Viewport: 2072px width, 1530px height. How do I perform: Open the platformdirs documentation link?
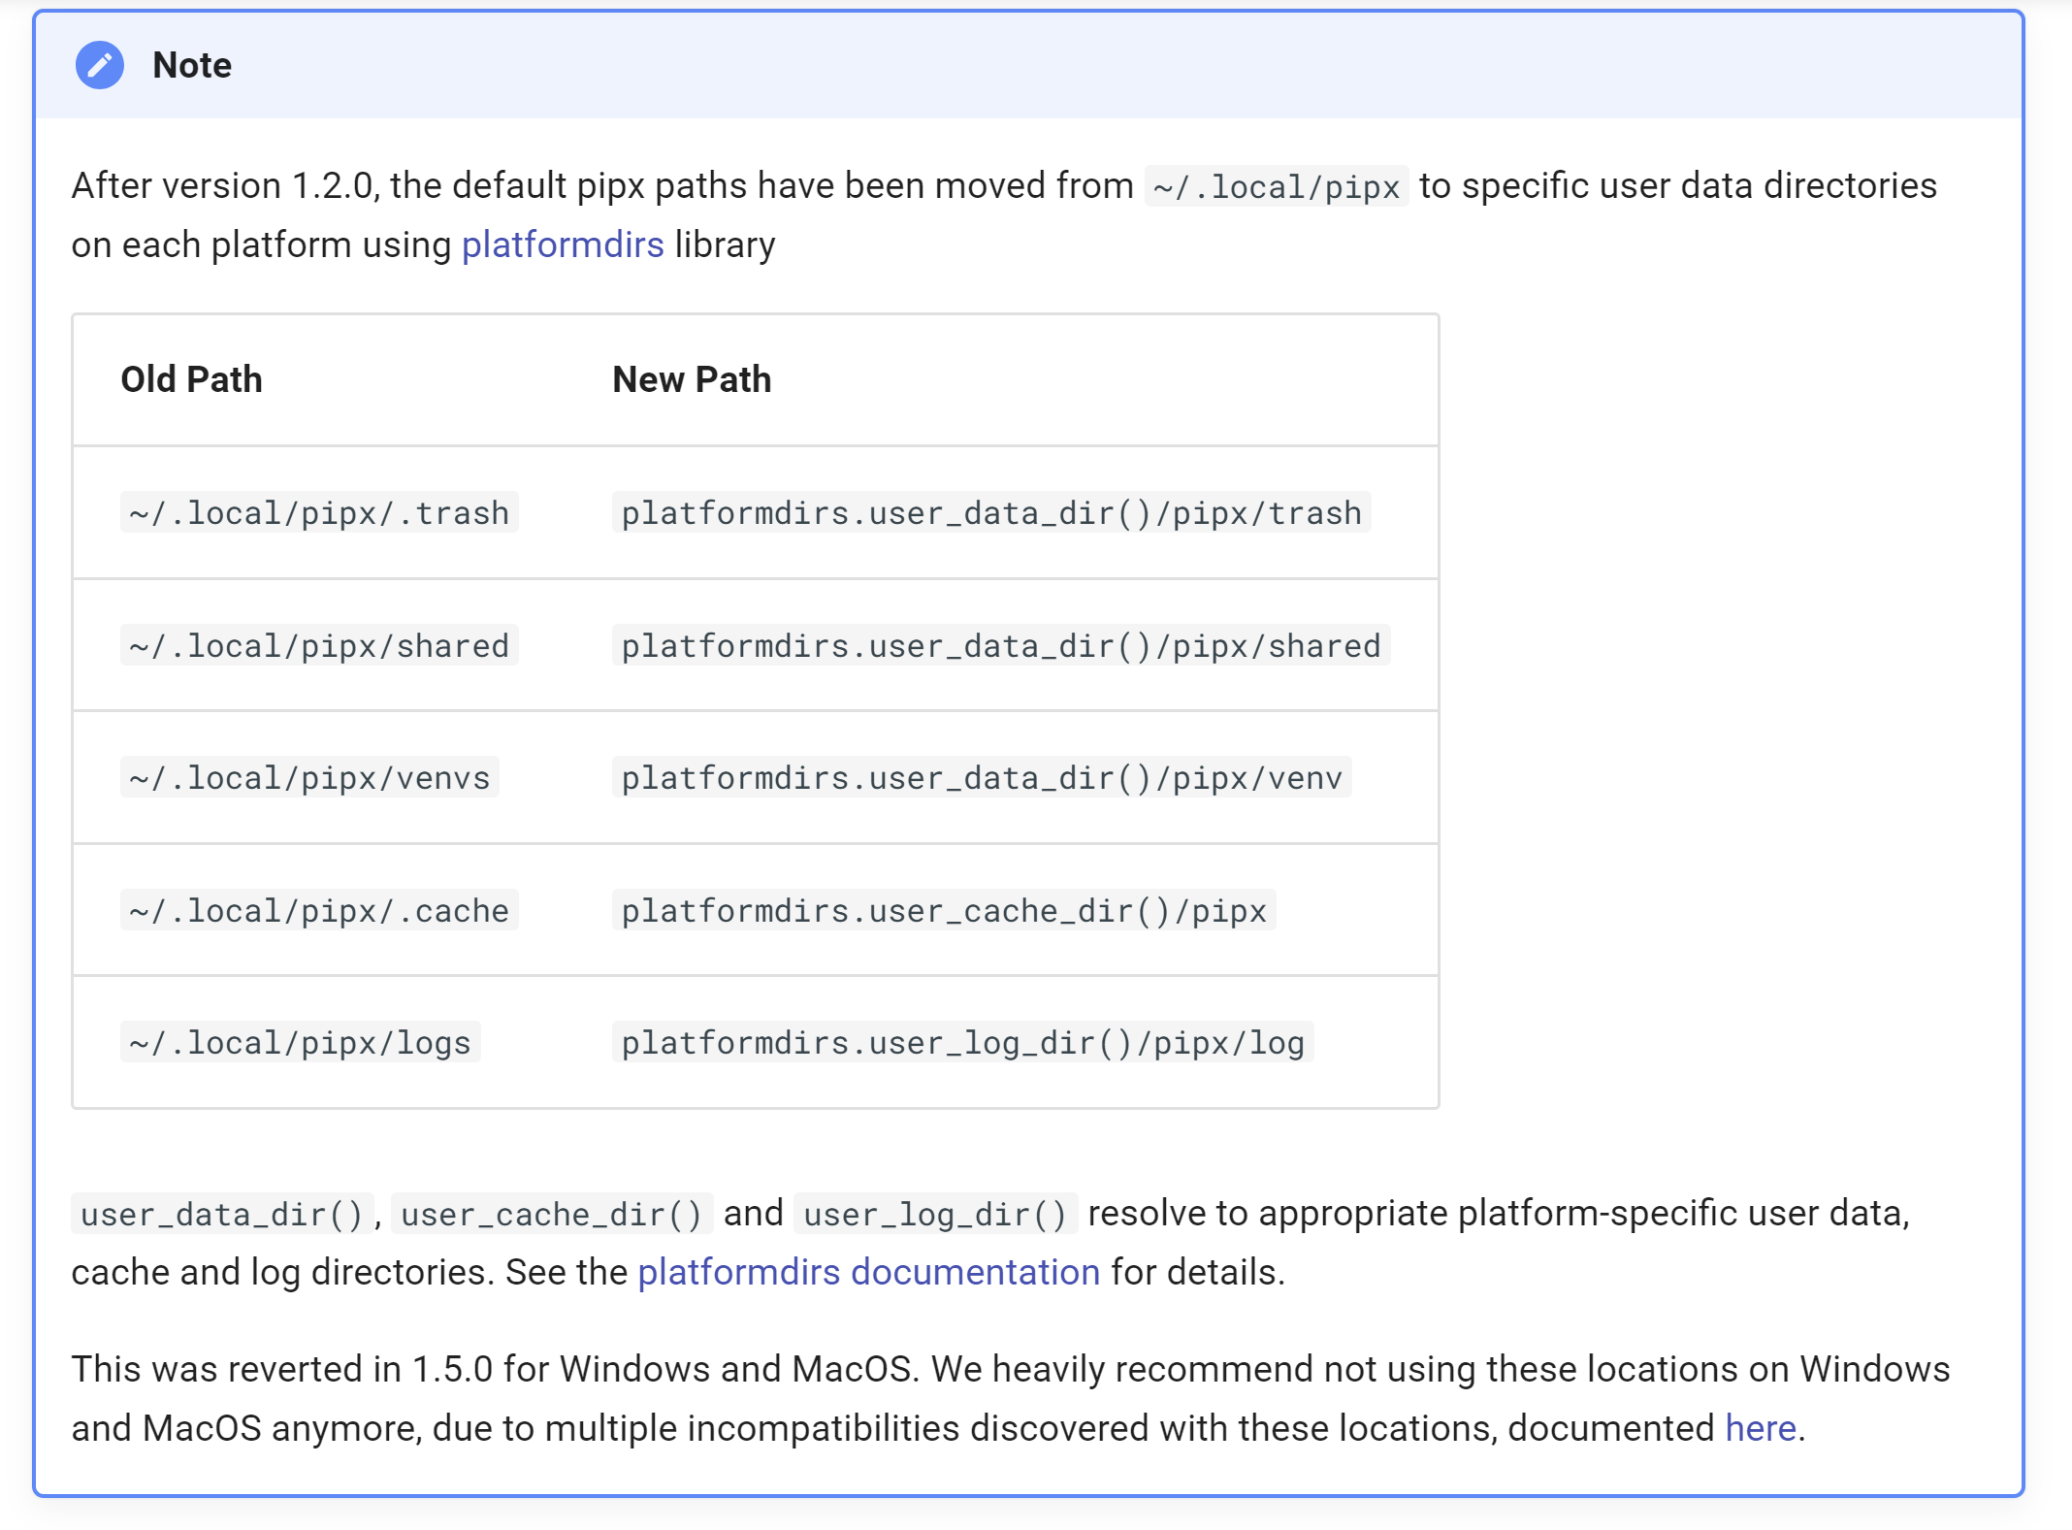[868, 1272]
